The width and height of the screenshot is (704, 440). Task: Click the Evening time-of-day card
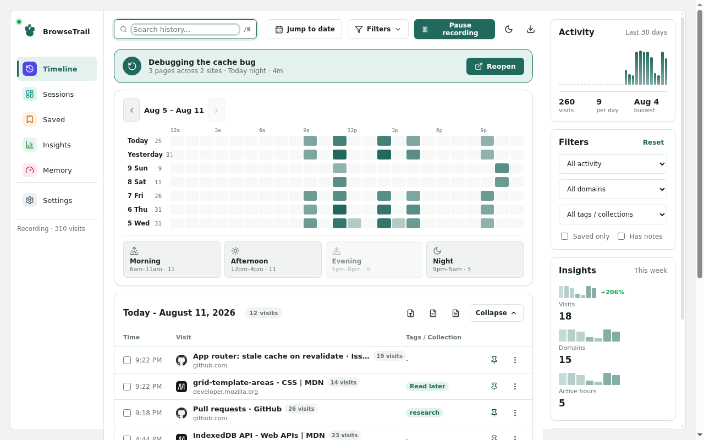(x=374, y=259)
